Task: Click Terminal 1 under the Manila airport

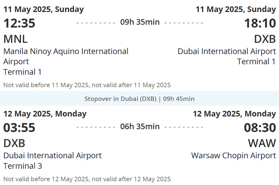Action: 23,72
